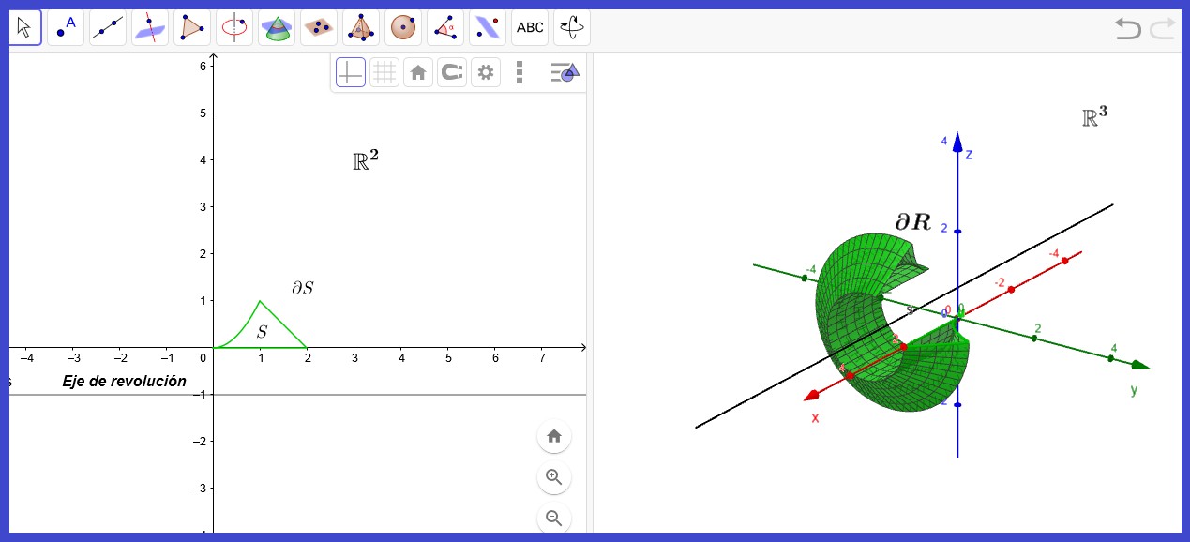Select the Pyramid tool
This screenshot has width=1190, height=542.
361,28
